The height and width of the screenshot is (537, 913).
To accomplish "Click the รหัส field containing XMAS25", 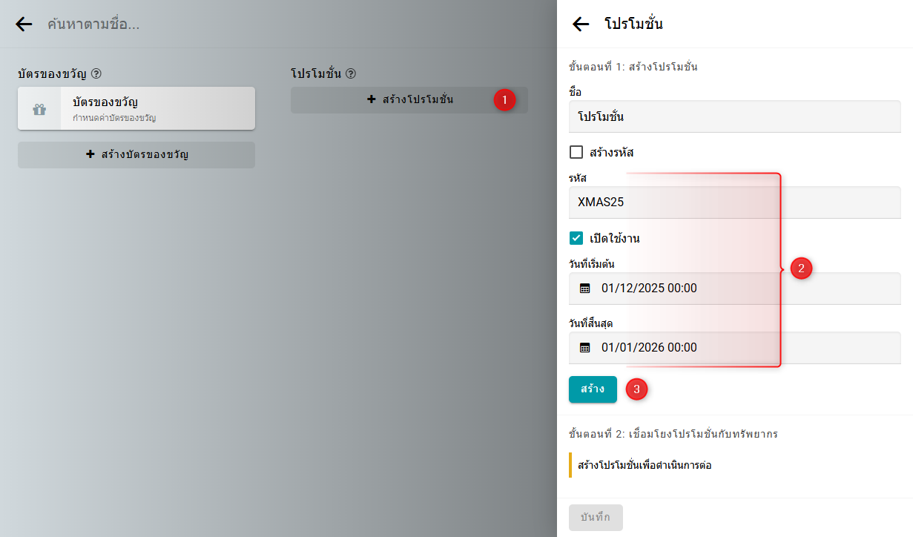I will [734, 202].
